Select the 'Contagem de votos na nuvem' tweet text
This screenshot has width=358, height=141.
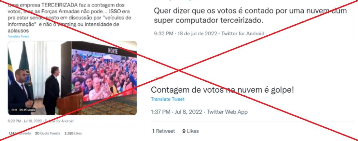222,90
